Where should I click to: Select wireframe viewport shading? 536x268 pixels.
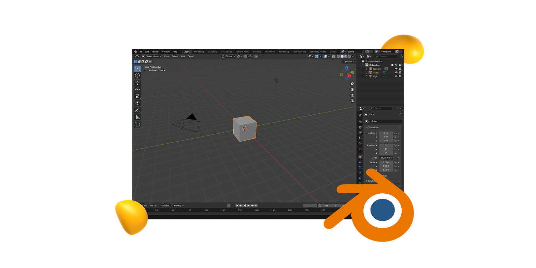coord(338,56)
